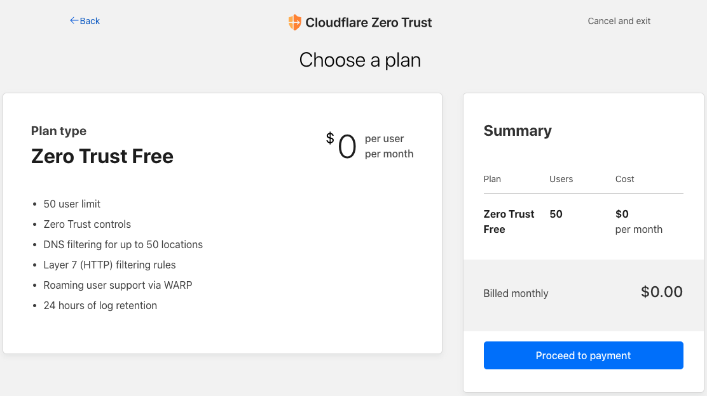Click the Cloudflare Zero Trust title text

click(368, 22)
